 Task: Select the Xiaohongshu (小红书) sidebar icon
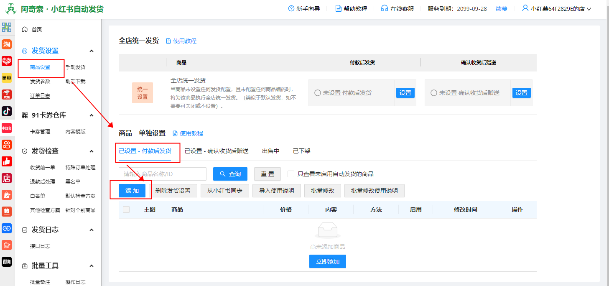(x=7, y=128)
